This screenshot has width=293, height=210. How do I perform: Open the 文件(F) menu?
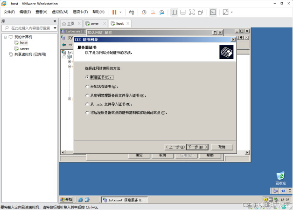coord(9,12)
